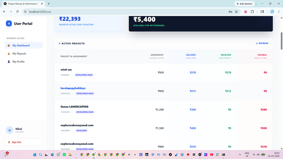Screen dimensions: 283x159
Task: Open a new browser tab
Action: point(49,4)
